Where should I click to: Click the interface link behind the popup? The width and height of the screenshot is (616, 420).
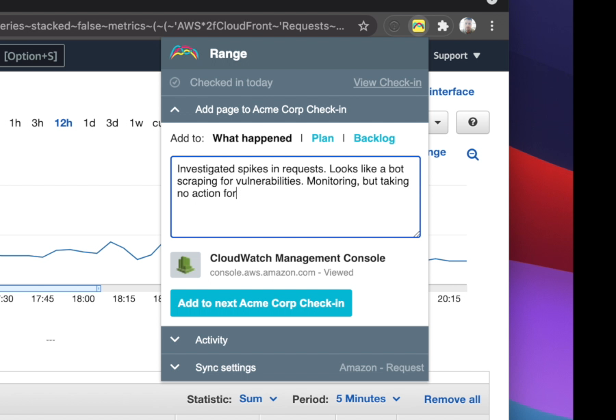tap(452, 92)
